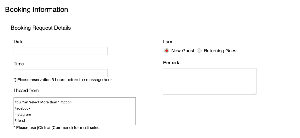Select the New Guest radio button
The image size is (300, 138).
click(x=166, y=51)
